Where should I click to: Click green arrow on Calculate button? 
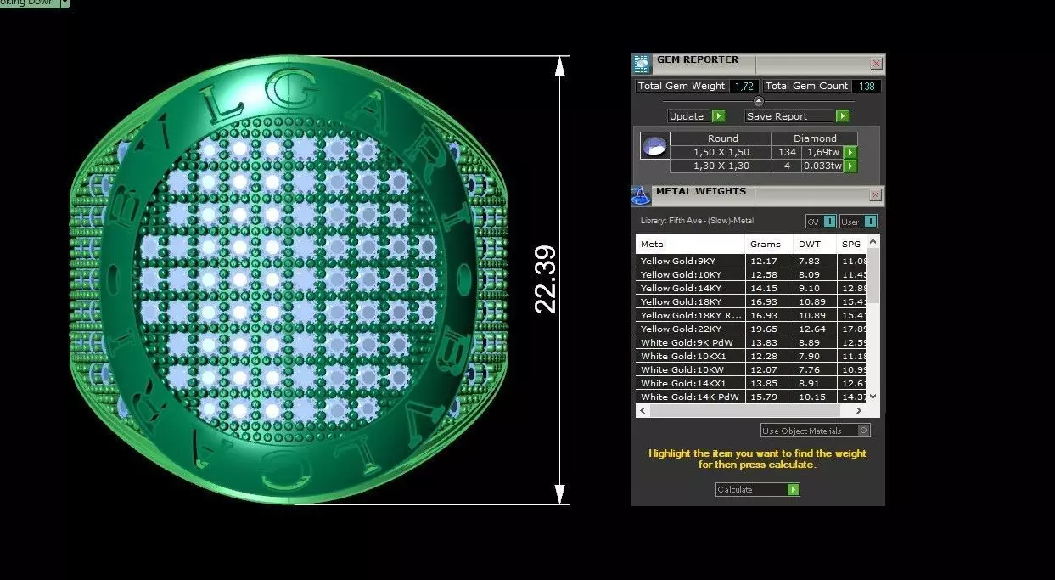(794, 490)
